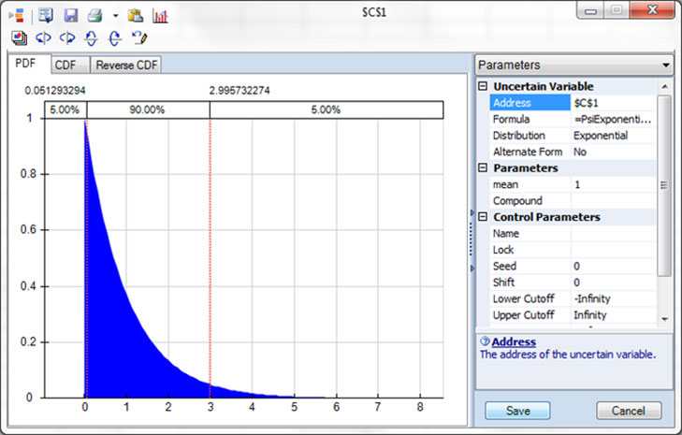Click the floppy disk save icon
Viewport: 682px width, 435px height.
[70, 16]
